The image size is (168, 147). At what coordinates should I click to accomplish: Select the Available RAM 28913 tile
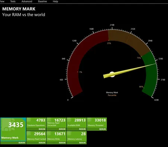click(77, 123)
